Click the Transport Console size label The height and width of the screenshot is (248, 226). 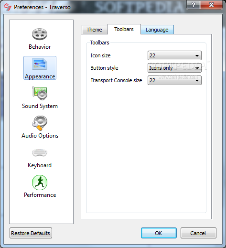116,80
